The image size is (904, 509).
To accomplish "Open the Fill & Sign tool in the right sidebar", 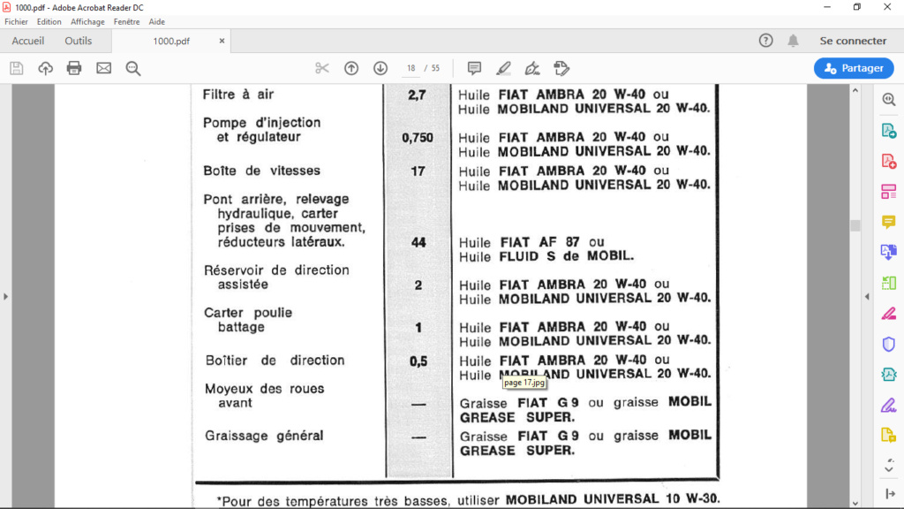I will click(x=889, y=405).
